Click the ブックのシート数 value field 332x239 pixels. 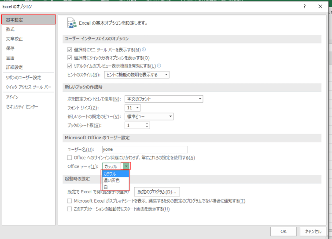click(135, 125)
